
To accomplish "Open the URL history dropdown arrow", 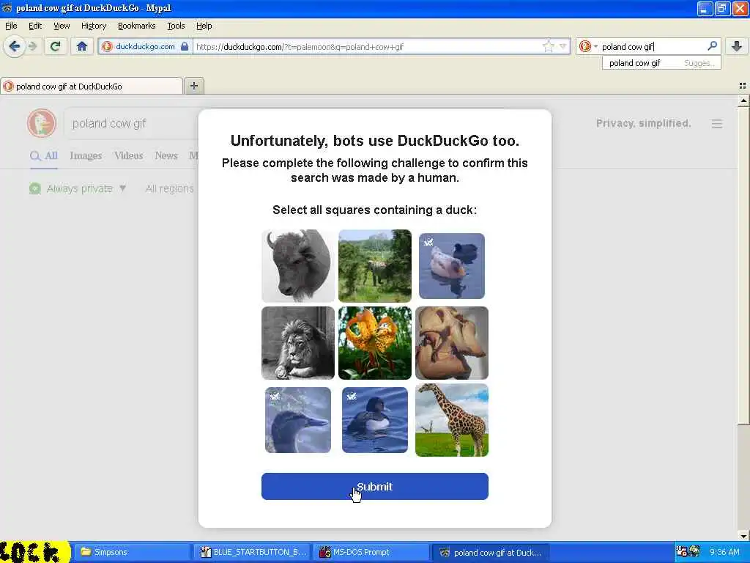I will pyautogui.click(x=563, y=46).
